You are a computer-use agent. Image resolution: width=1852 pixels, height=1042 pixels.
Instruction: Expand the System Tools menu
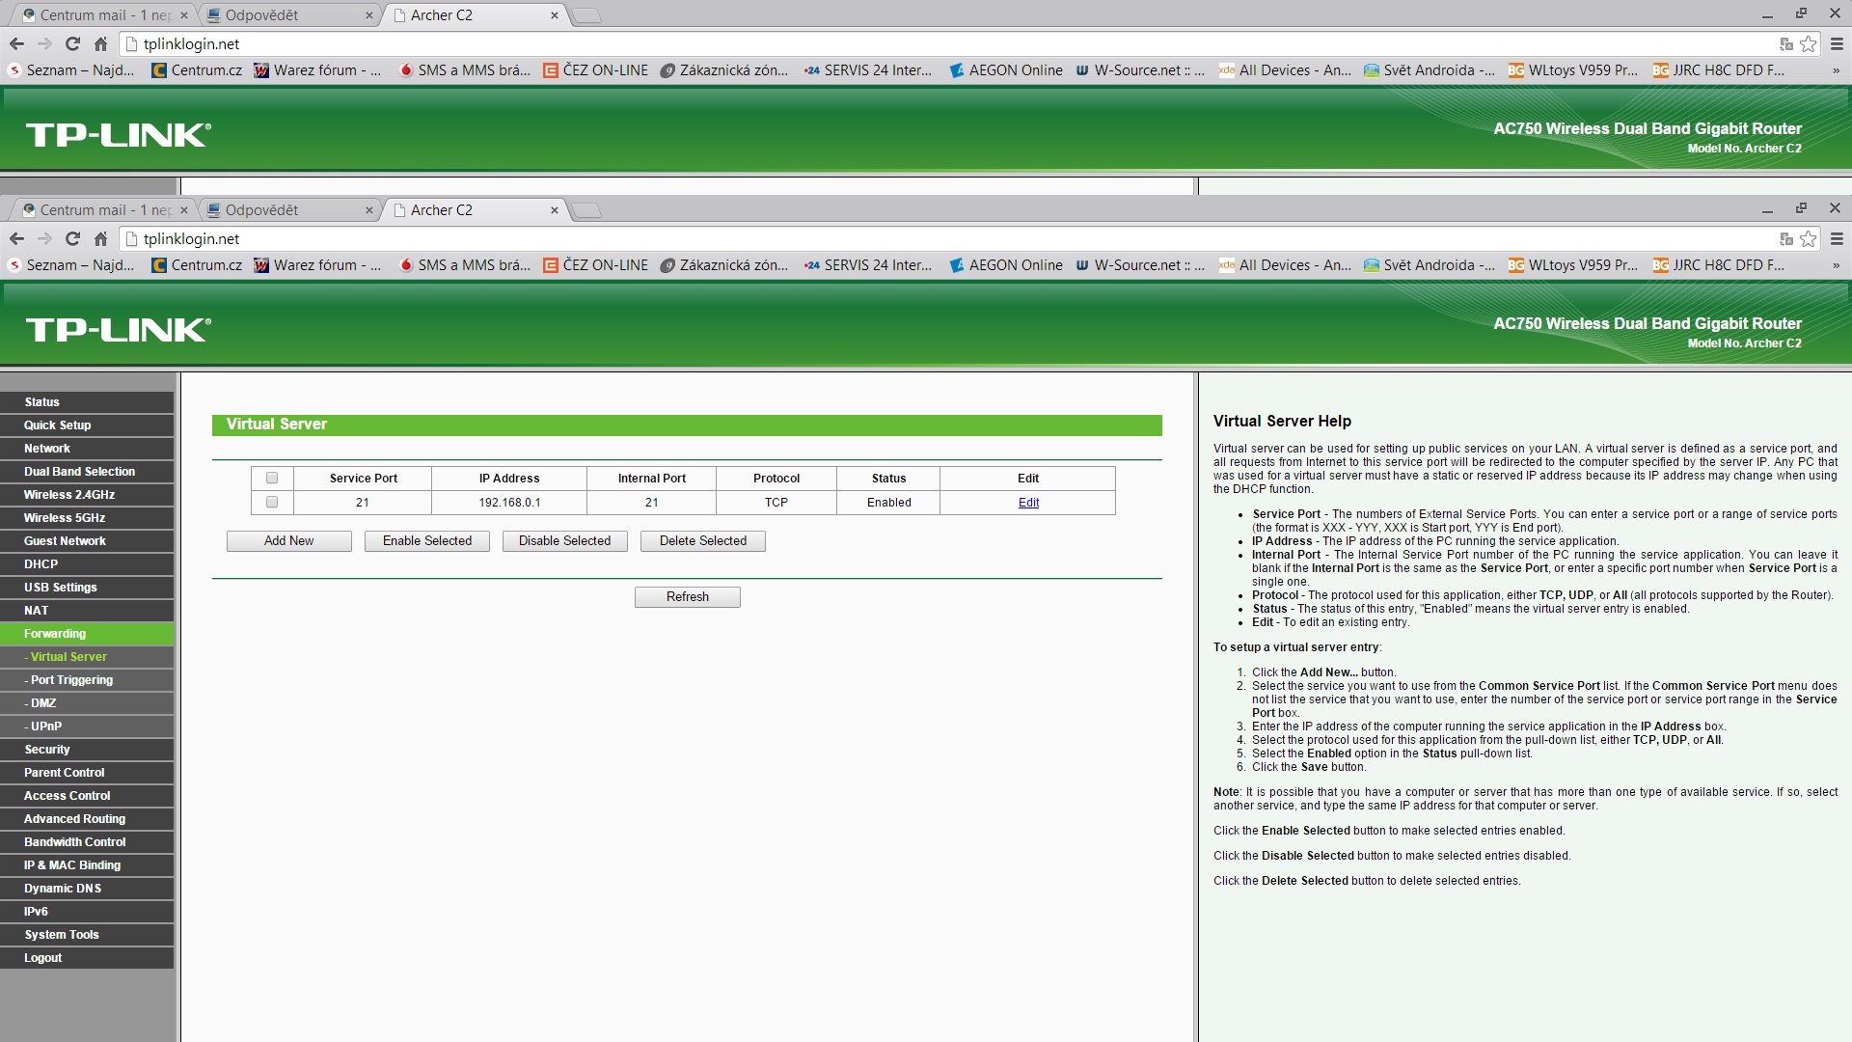point(62,935)
